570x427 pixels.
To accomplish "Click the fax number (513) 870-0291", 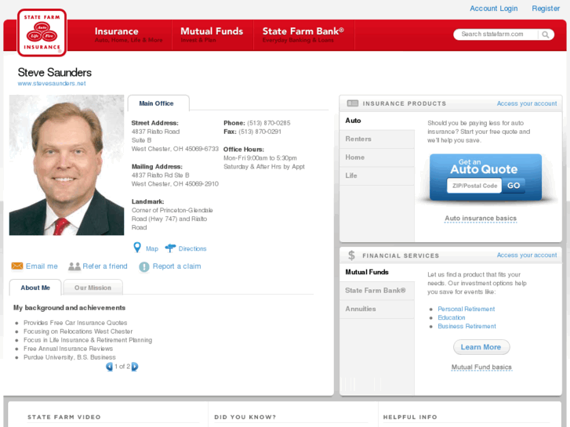I will point(260,132).
